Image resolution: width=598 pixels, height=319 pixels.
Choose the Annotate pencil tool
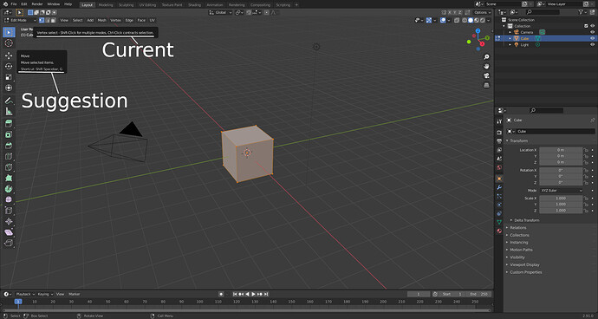pyautogui.click(x=9, y=101)
